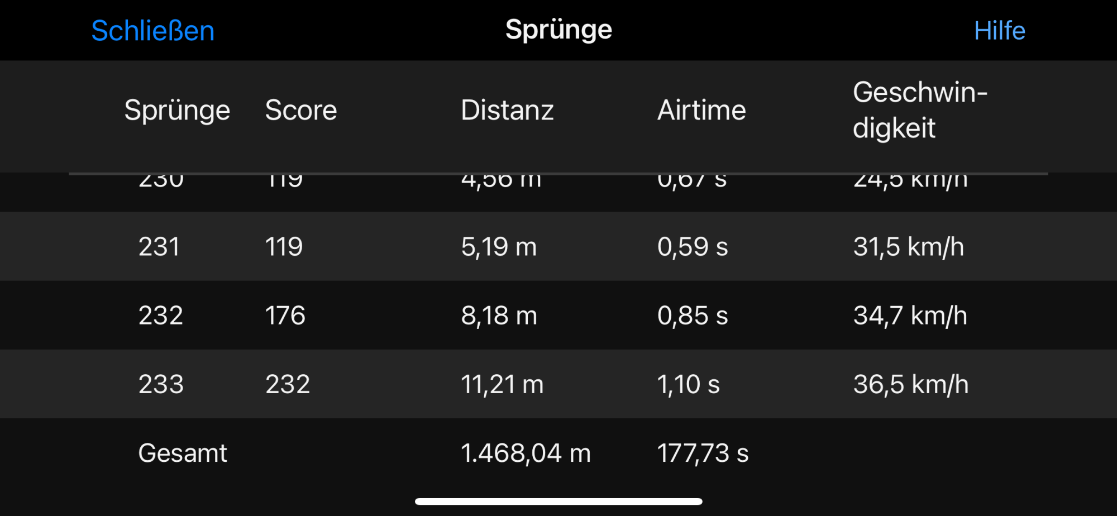This screenshot has height=516, width=1117.
Task: Tap the Score column header
Action: tap(301, 110)
